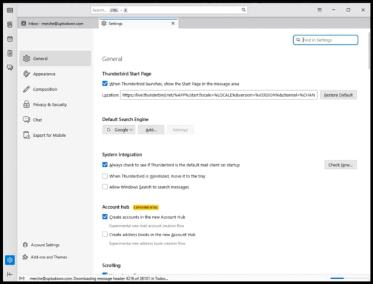Click the Add-ons puzzle piece icon
Image resolution: width=373 pixels, height=284 pixels.
[25, 257]
